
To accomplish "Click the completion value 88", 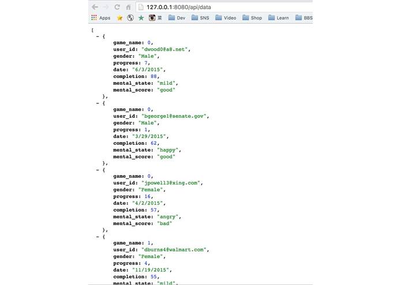I will [153, 76].
